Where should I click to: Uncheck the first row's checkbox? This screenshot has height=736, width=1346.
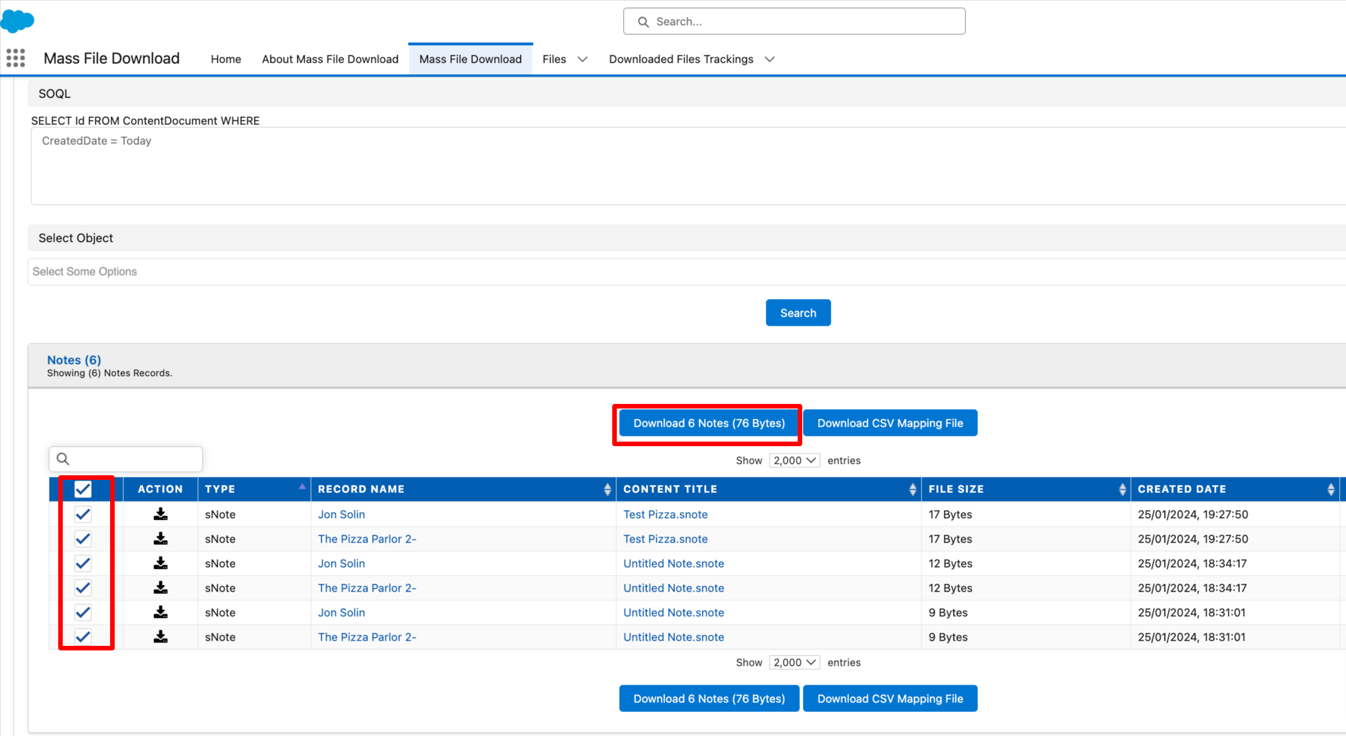[83, 514]
